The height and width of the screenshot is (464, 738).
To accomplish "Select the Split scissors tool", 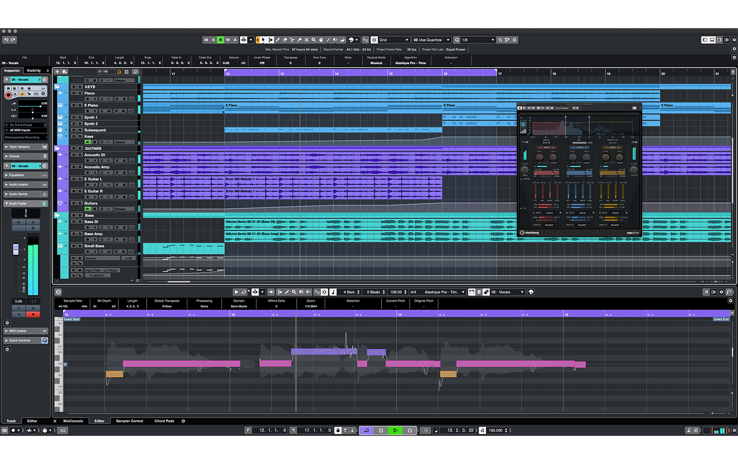I will click(x=292, y=40).
